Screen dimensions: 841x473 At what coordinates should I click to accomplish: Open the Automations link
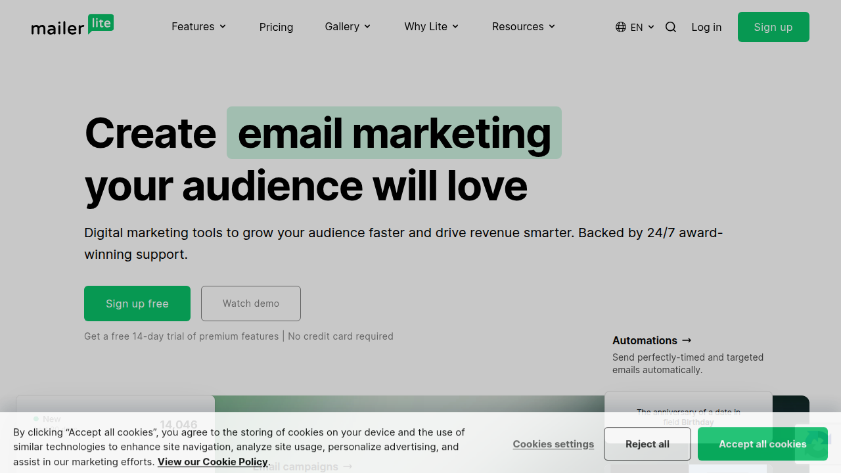coord(652,340)
